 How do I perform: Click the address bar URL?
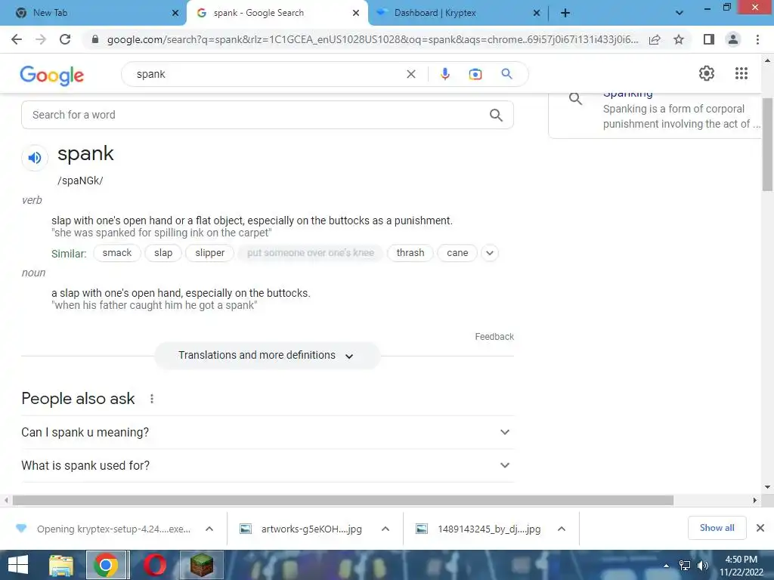tap(373, 39)
